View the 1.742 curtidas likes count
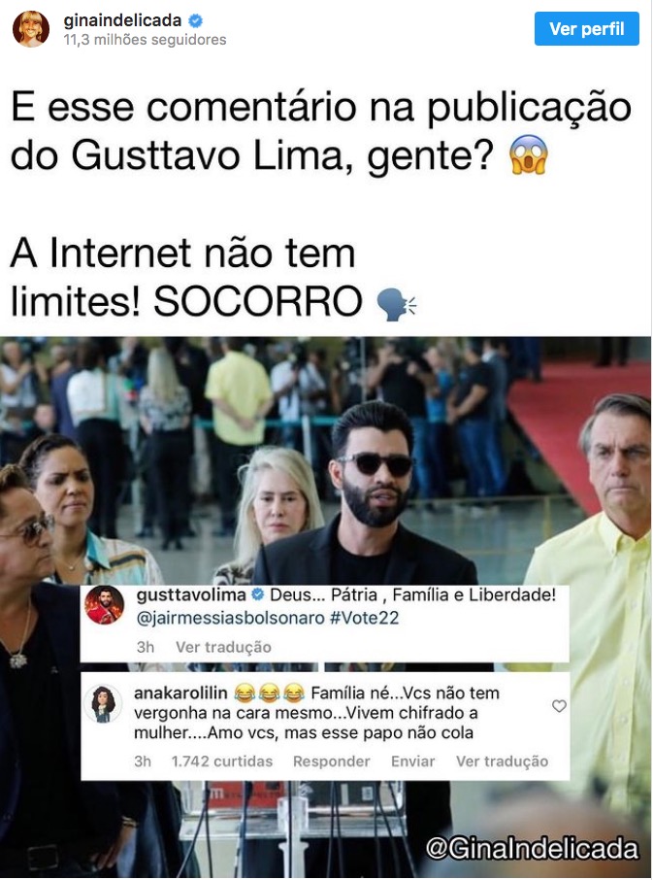The height and width of the screenshot is (880, 653). coord(222,762)
